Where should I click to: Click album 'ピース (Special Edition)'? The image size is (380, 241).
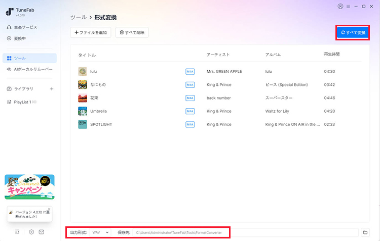286,84
